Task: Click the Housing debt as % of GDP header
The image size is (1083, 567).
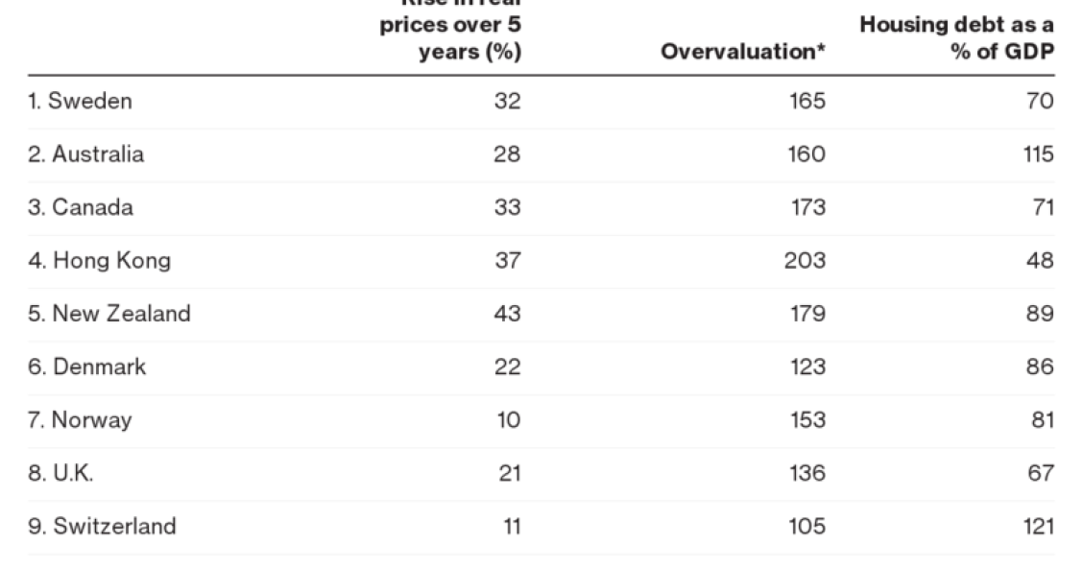Action: point(956,38)
